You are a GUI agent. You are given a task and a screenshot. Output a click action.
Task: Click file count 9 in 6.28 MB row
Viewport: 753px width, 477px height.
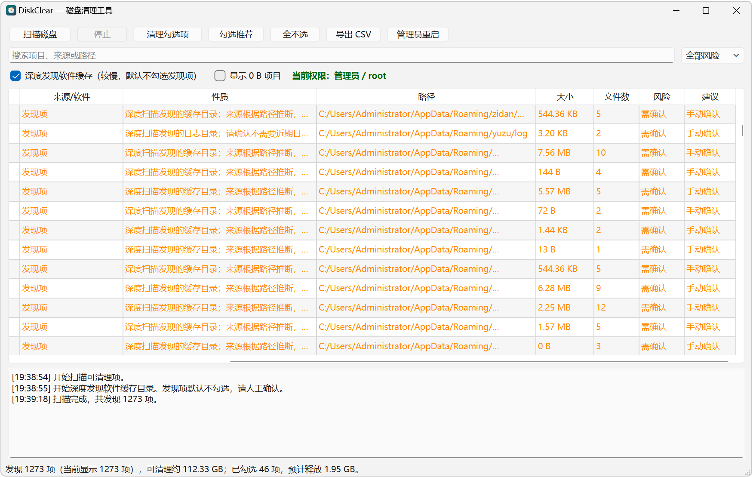(x=616, y=288)
